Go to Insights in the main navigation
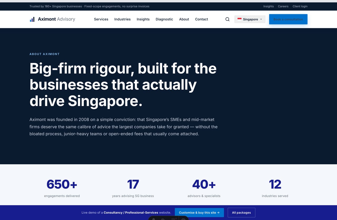This screenshot has height=220, width=337. 143,19
